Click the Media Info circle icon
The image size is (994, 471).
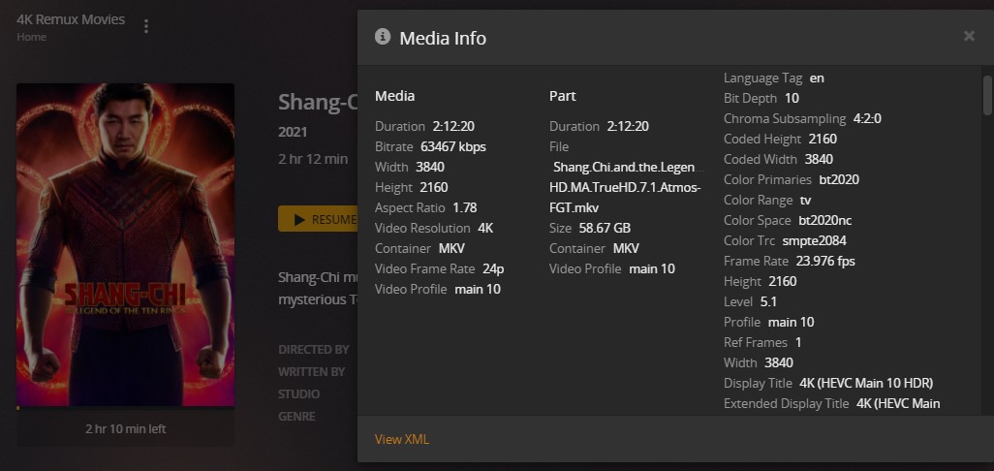[383, 36]
